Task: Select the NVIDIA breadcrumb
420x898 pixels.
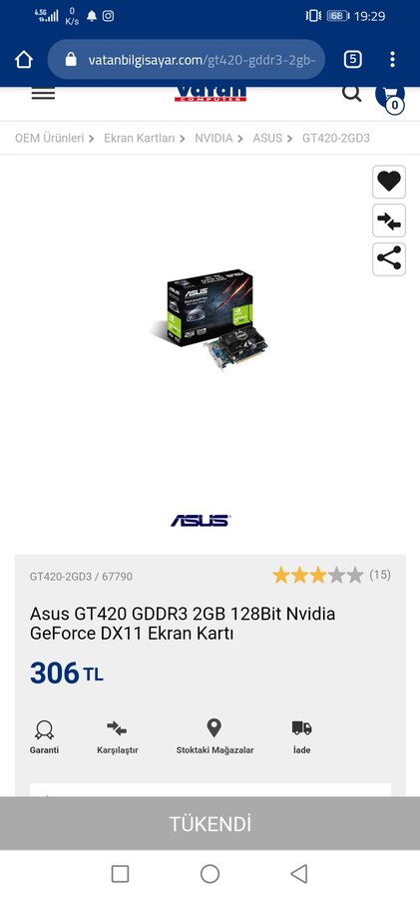Action: [x=213, y=138]
